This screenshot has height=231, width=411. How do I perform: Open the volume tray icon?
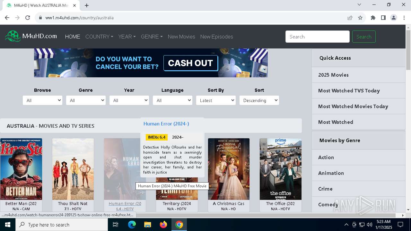[x=370, y=225]
